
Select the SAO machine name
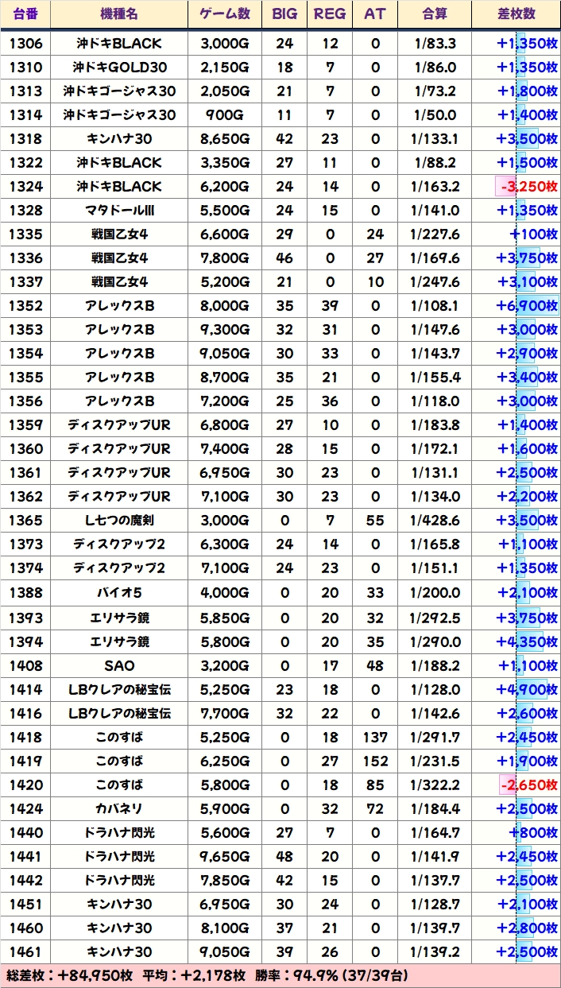[x=118, y=665]
